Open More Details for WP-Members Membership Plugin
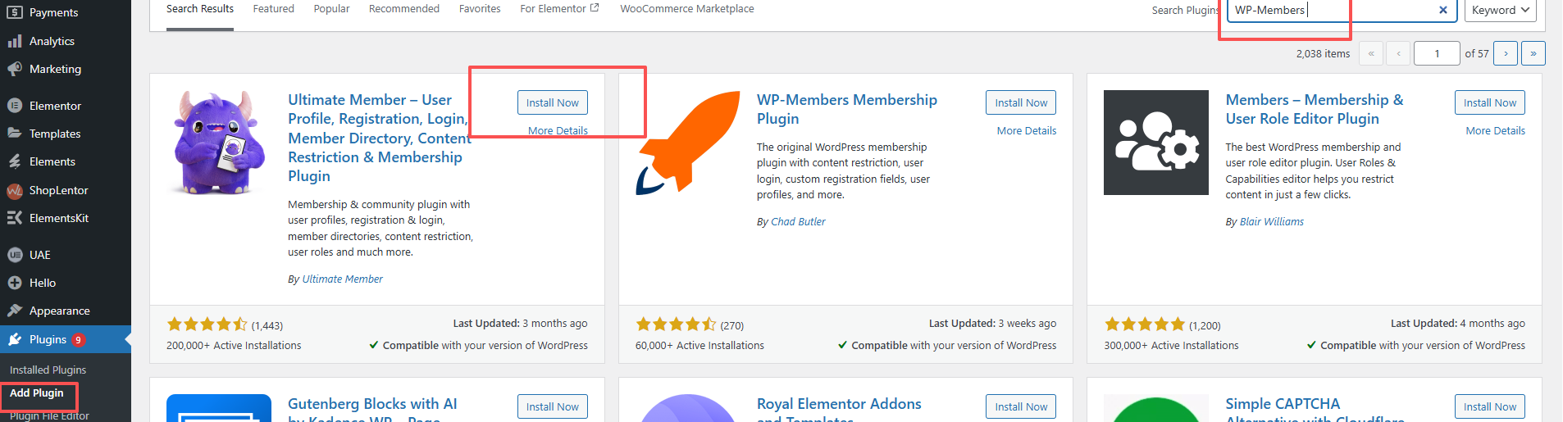This screenshot has width=1563, height=422. [1027, 131]
